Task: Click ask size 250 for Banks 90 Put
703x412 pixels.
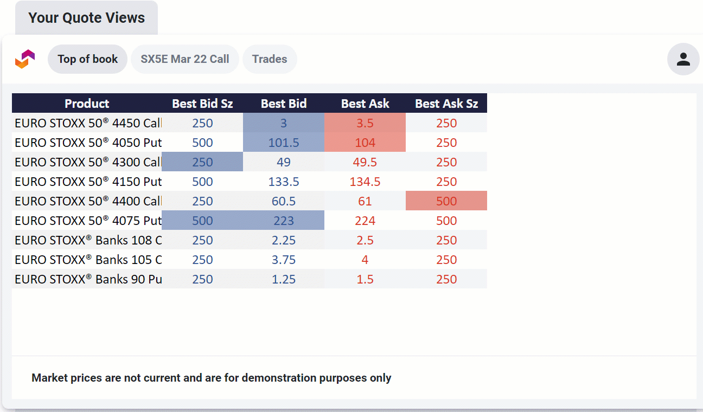Action: [446, 279]
